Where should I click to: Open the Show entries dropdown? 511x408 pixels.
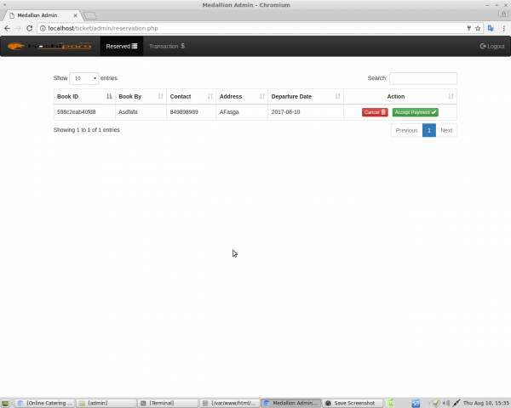[84, 78]
